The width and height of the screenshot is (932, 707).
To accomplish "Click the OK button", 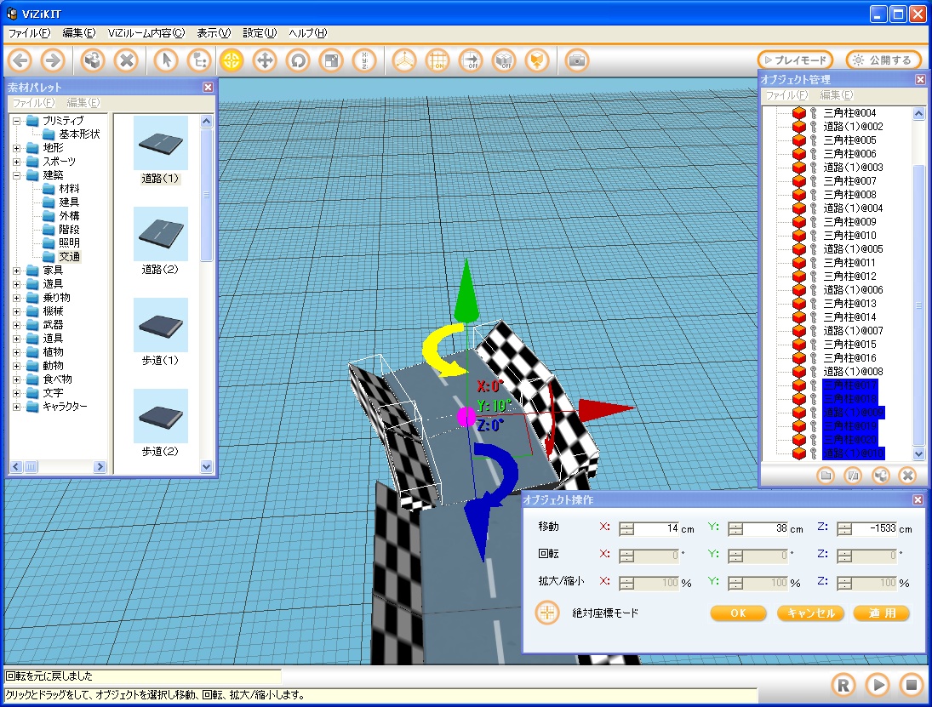I will (x=738, y=613).
